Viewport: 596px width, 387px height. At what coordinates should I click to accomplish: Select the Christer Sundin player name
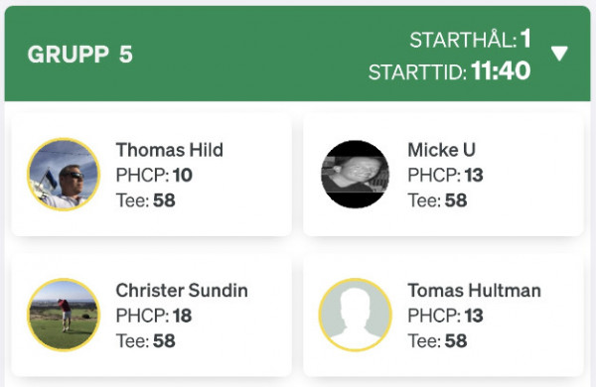182,290
